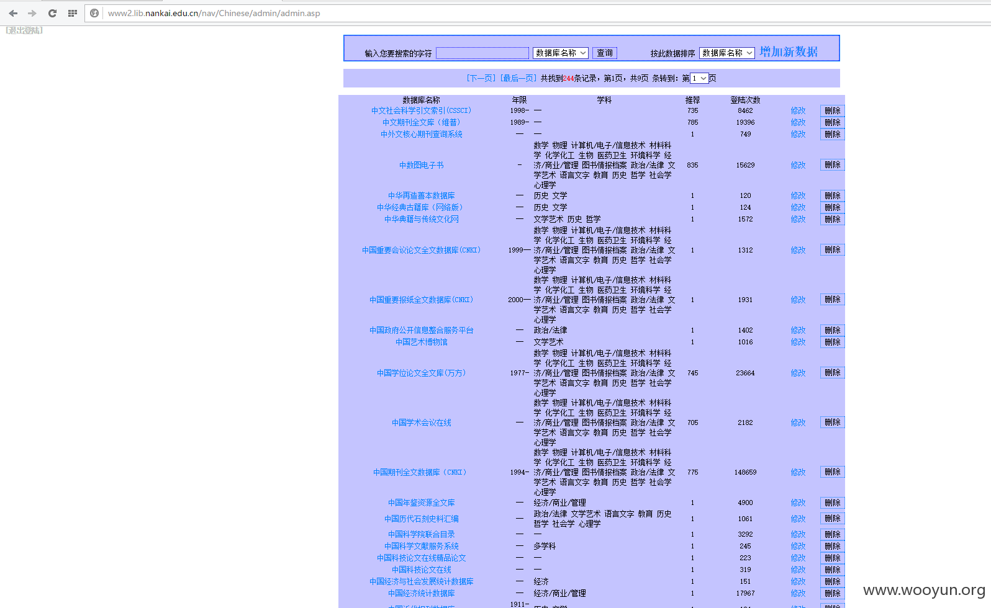The height and width of the screenshot is (608, 991).
Task: Click 修改 for 中华再造善本数据库
Action: point(799,195)
